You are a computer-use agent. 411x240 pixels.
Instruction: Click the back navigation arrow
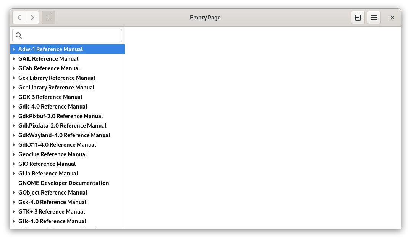[x=19, y=18]
